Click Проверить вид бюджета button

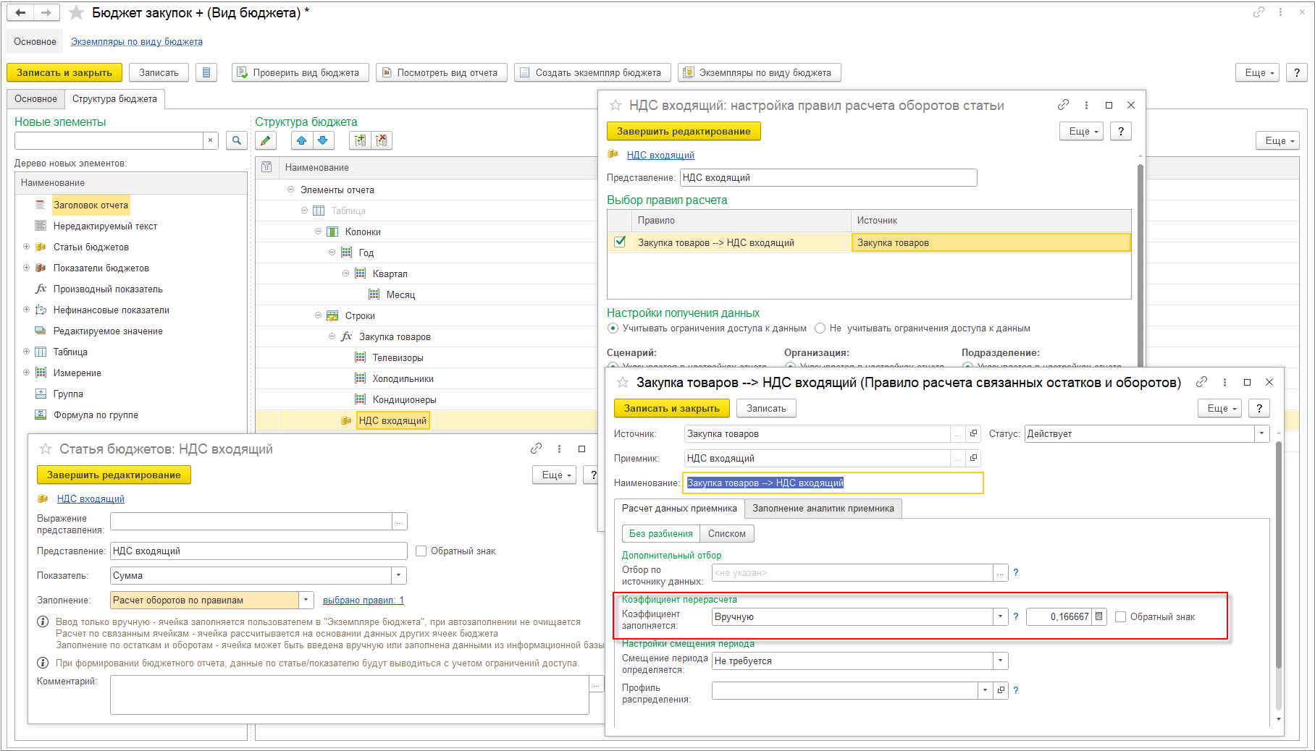(300, 73)
